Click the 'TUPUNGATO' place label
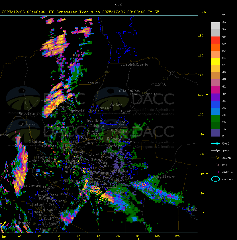This screenshot has width=237, height=240. pos(46,198)
